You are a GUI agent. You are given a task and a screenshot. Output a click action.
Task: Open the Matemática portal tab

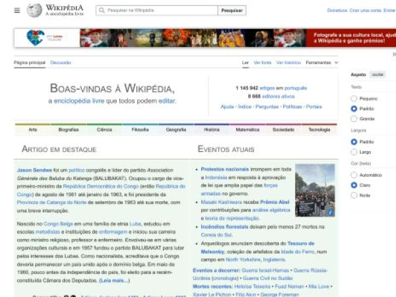pyautogui.click(x=247, y=129)
